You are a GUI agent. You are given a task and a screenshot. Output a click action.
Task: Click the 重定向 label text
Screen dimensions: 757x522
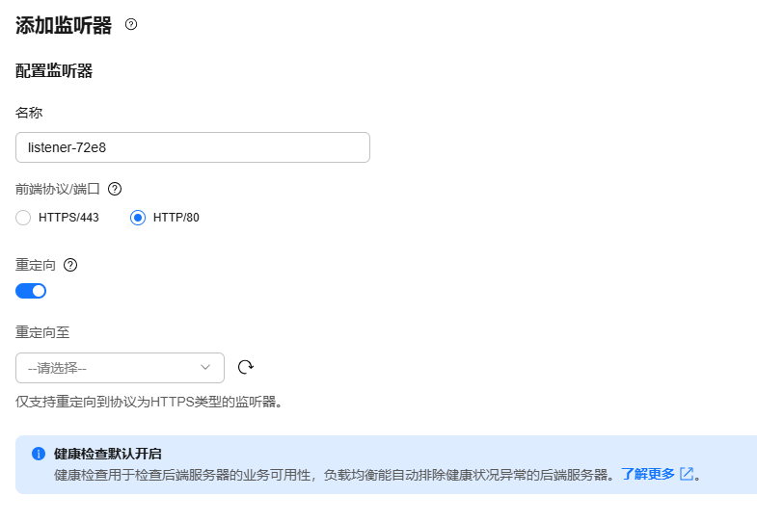[36, 265]
